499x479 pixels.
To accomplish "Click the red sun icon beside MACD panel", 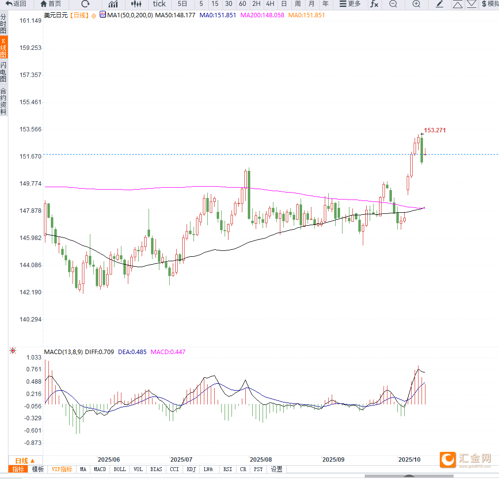I will (13, 351).
